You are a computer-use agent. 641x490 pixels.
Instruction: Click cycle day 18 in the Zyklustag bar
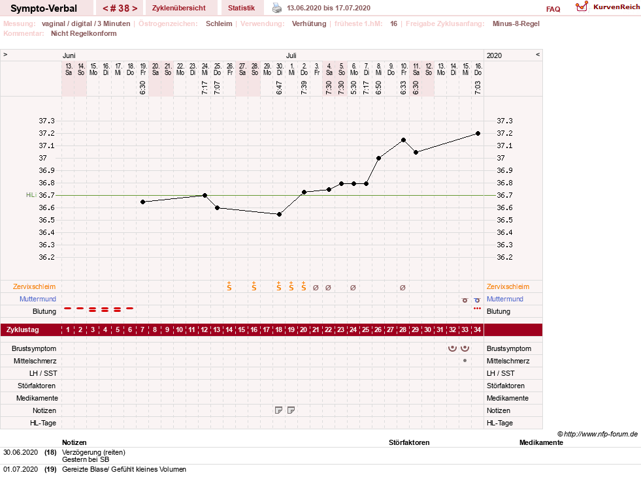(279, 329)
